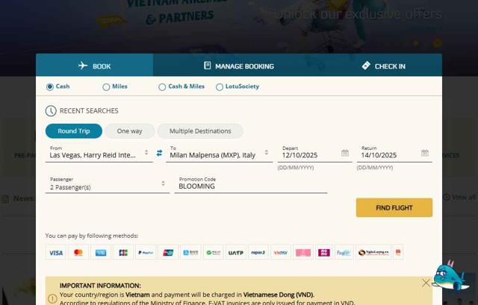Click the Mastercard payment icon
478x305 pixels.
[x=78, y=252]
